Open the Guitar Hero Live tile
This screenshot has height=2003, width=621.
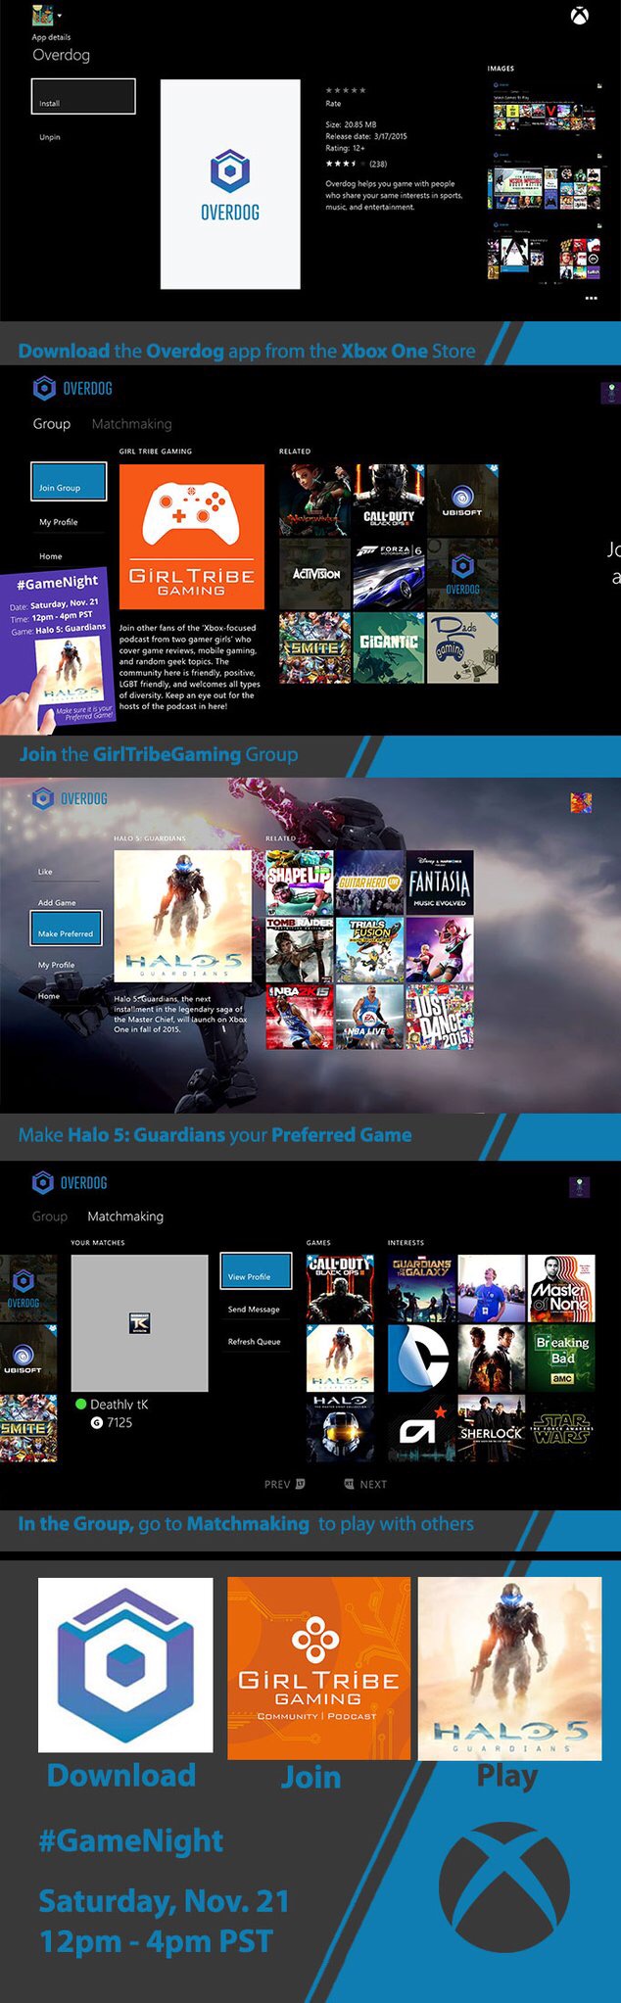tap(369, 882)
